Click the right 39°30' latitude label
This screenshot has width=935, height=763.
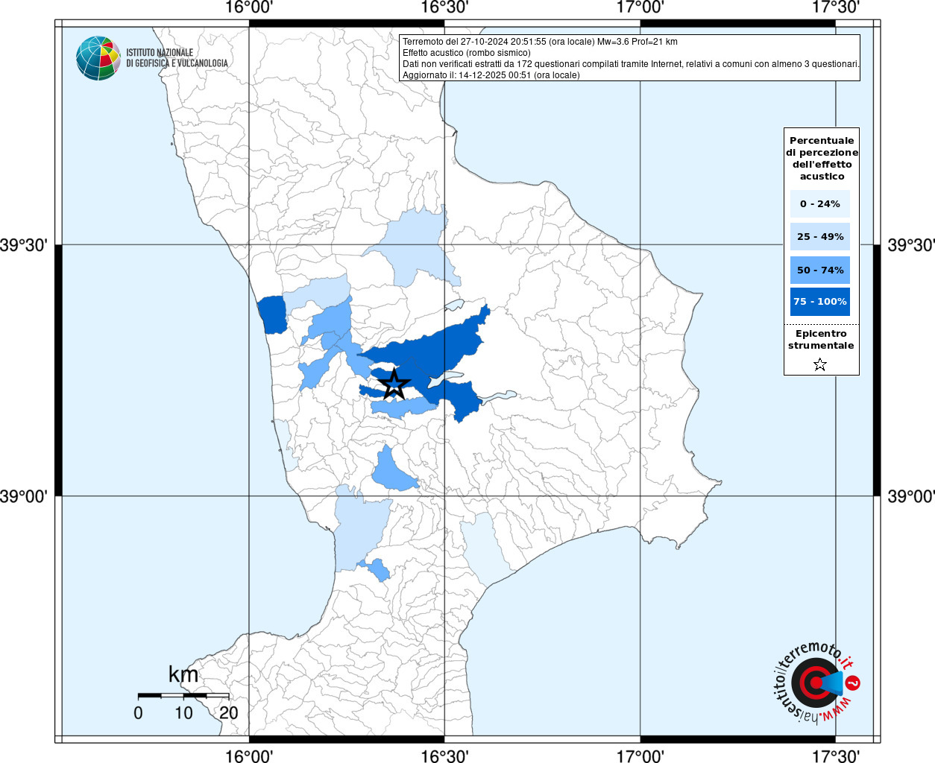coord(910,245)
